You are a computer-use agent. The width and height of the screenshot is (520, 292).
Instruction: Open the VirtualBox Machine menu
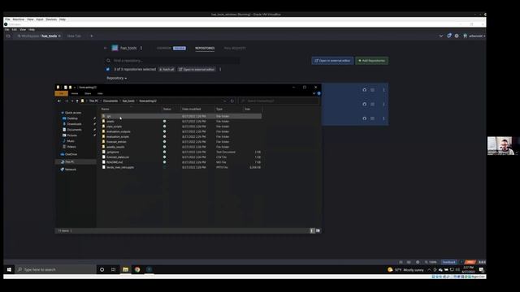coord(19,19)
